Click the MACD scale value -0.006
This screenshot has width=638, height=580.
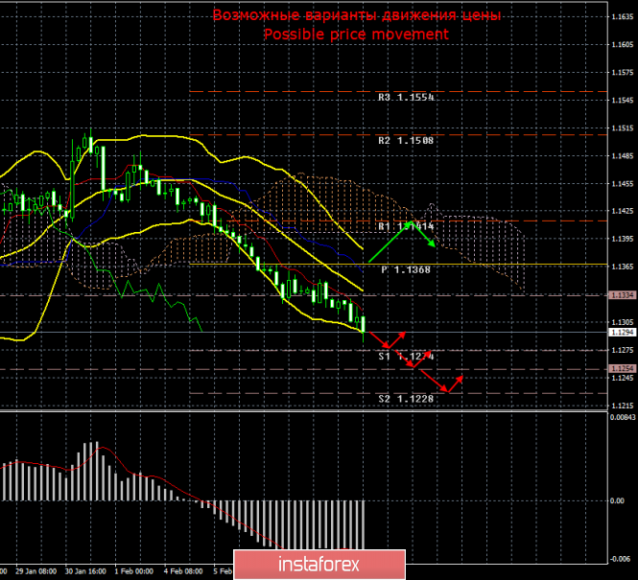coord(620,559)
